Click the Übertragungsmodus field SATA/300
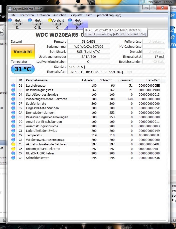This screenshot has width=176, height=229. tap(89, 57)
